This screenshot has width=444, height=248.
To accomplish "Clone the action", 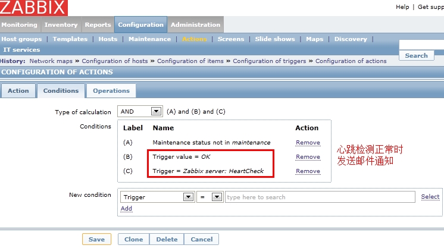I will pos(134,239).
